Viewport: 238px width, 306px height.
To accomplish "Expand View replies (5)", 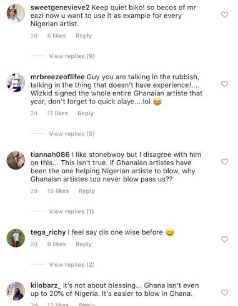I will tap(72, 134).
